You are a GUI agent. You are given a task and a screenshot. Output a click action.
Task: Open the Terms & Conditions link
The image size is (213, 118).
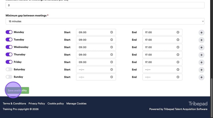[14, 103]
